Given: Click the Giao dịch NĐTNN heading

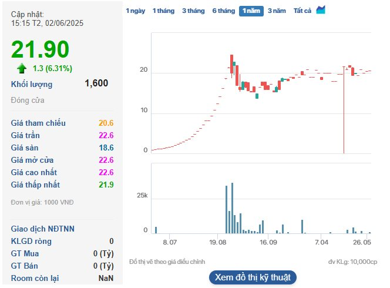Looking at the screenshot, I should (42, 229).
